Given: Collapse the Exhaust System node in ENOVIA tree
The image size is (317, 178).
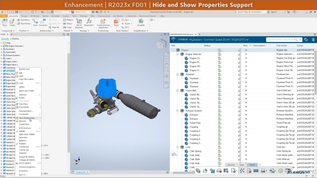Looking at the screenshot, I should pos(178,111).
